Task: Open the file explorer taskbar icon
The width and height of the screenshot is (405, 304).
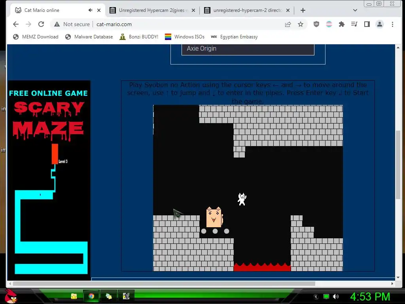Action: coord(74,296)
